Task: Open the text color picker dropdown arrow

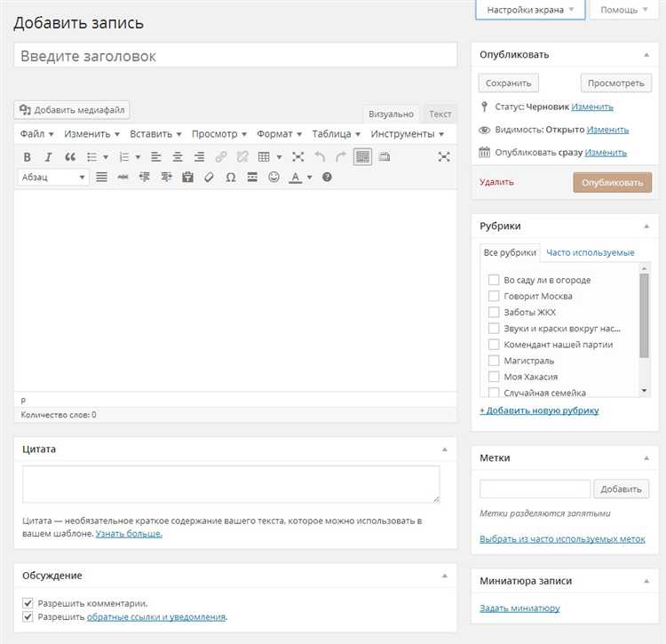Action: click(x=310, y=177)
